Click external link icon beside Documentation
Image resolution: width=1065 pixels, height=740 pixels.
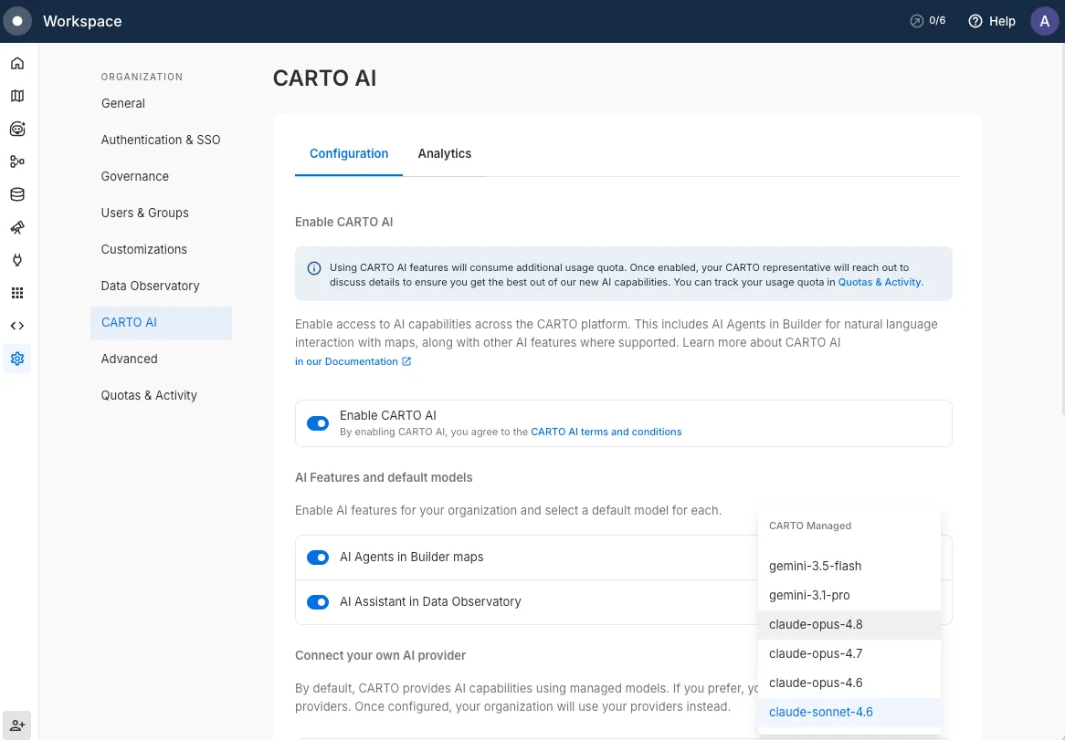pyautogui.click(x=406, y=361)
